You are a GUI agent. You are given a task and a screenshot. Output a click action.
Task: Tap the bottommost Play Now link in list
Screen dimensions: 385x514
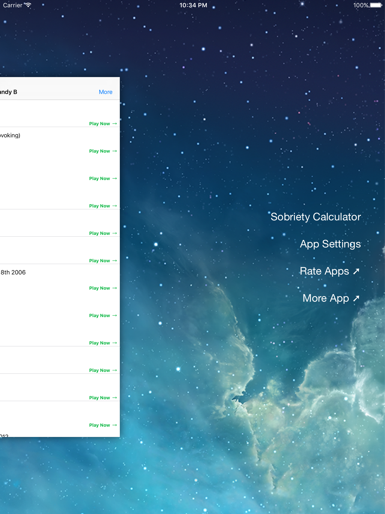pos(103,425)
